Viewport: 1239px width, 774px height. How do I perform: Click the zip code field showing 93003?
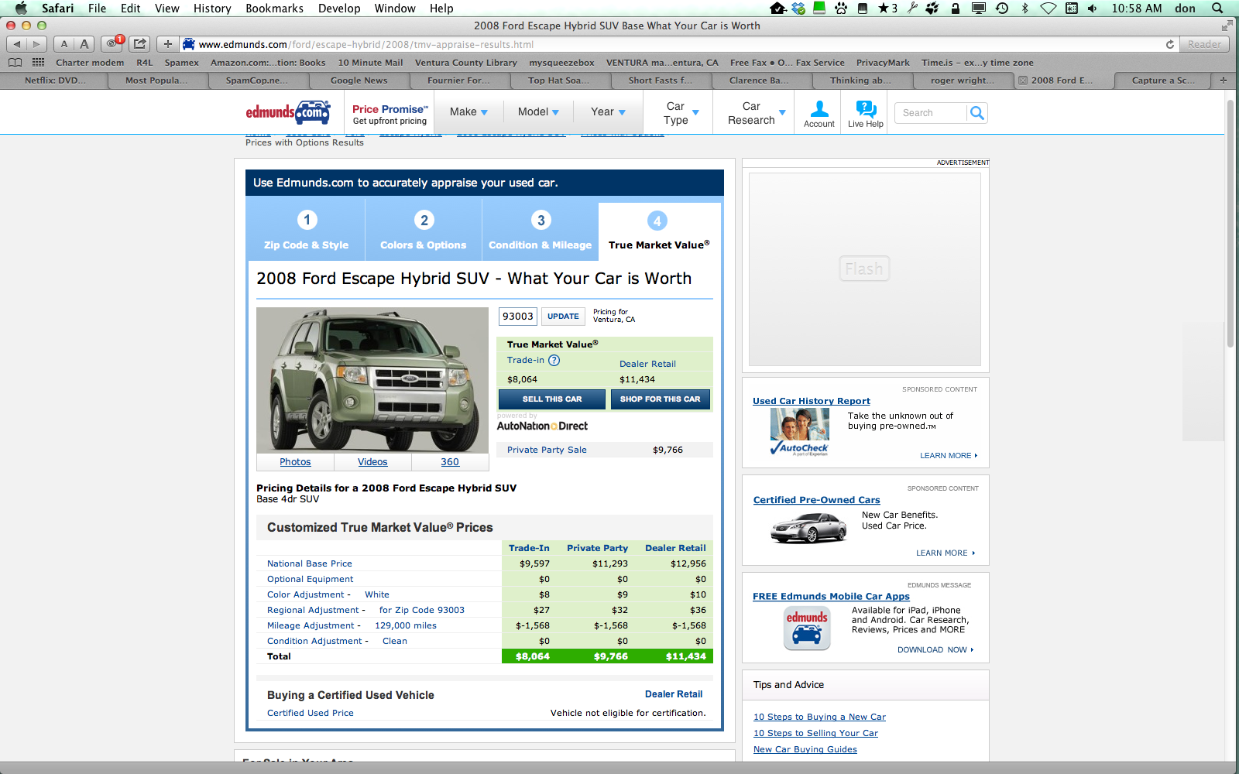517,317
